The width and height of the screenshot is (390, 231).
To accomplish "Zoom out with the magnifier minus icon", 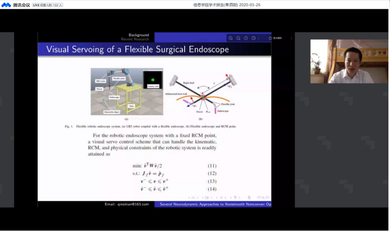I will tap(238, 38).
